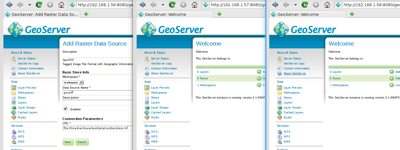Click Reload icon in left browser window
This screenshot has width=400, height=150.
coord(39,5)
